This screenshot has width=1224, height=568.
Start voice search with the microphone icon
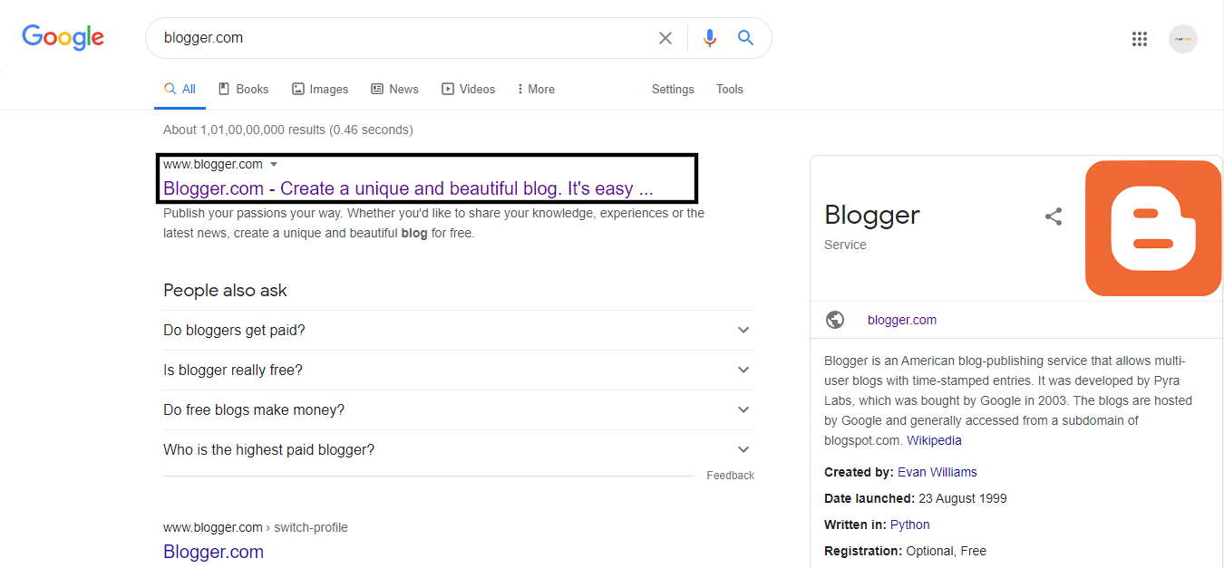[709, 37]
